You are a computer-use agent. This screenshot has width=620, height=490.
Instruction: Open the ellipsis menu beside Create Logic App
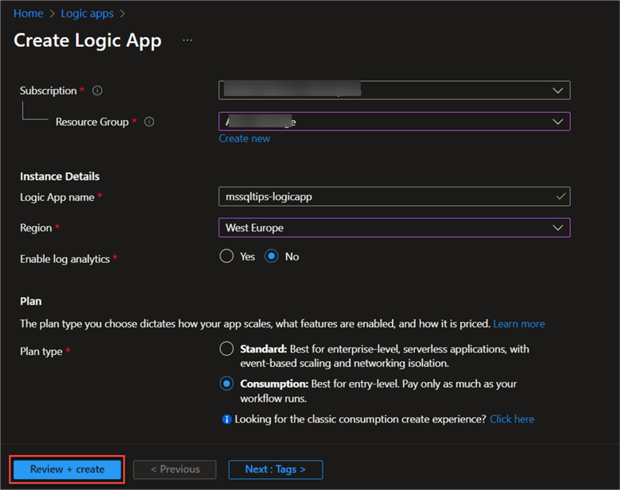(188, 40)
